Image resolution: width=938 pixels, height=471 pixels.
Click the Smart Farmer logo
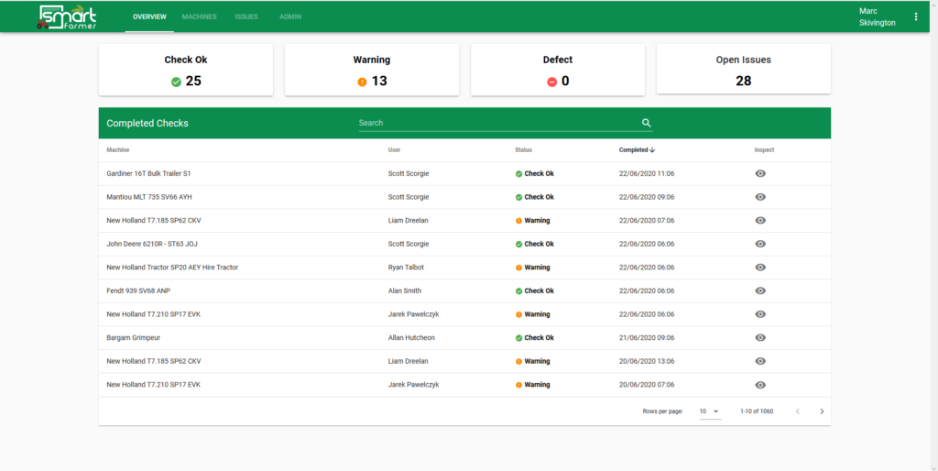(66, 16)
